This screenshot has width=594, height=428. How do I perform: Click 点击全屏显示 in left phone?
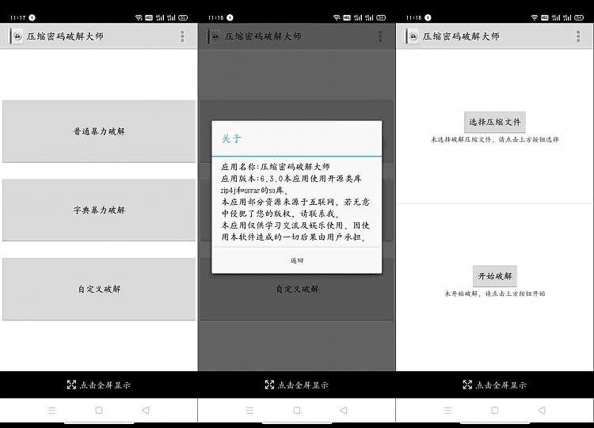pos(98,384)
